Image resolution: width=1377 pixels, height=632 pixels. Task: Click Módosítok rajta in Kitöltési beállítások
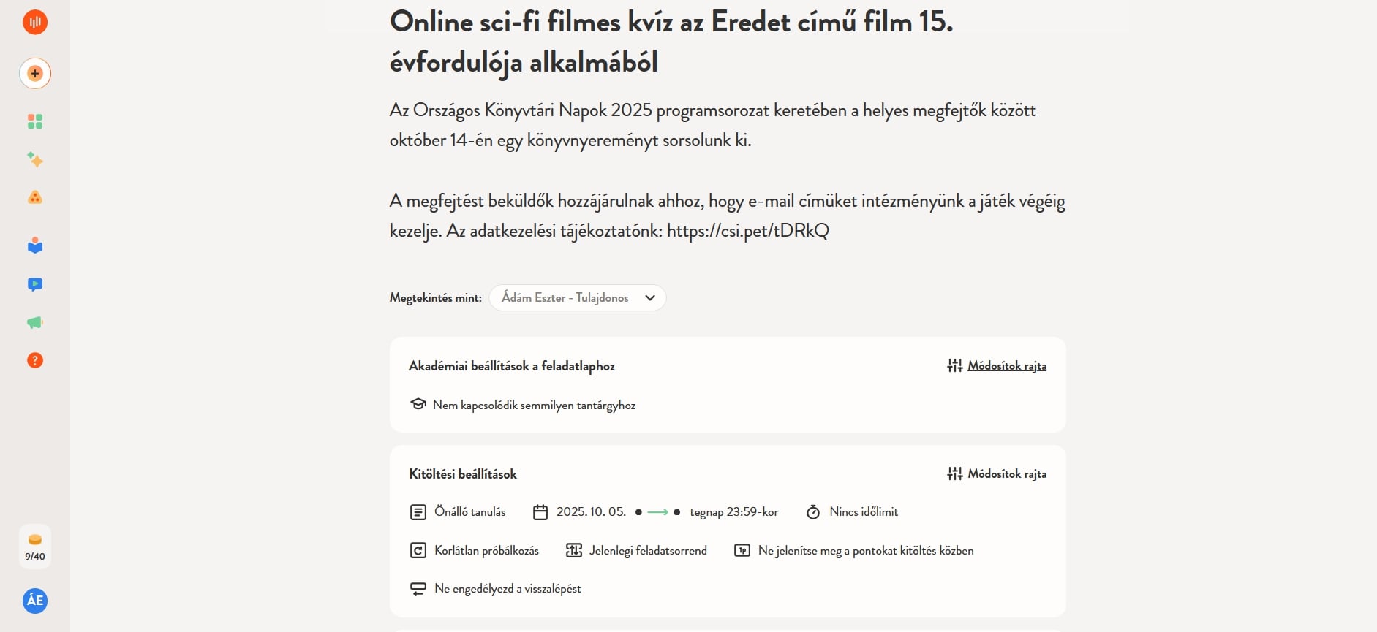click(1006, 474)
